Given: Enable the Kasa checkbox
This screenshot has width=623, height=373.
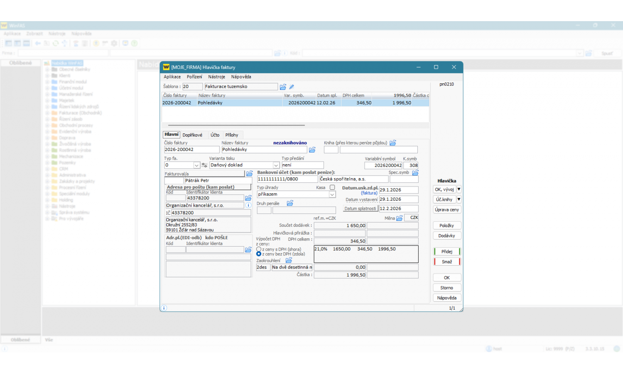Looking at the screenshot, I should tap(332, 187).
